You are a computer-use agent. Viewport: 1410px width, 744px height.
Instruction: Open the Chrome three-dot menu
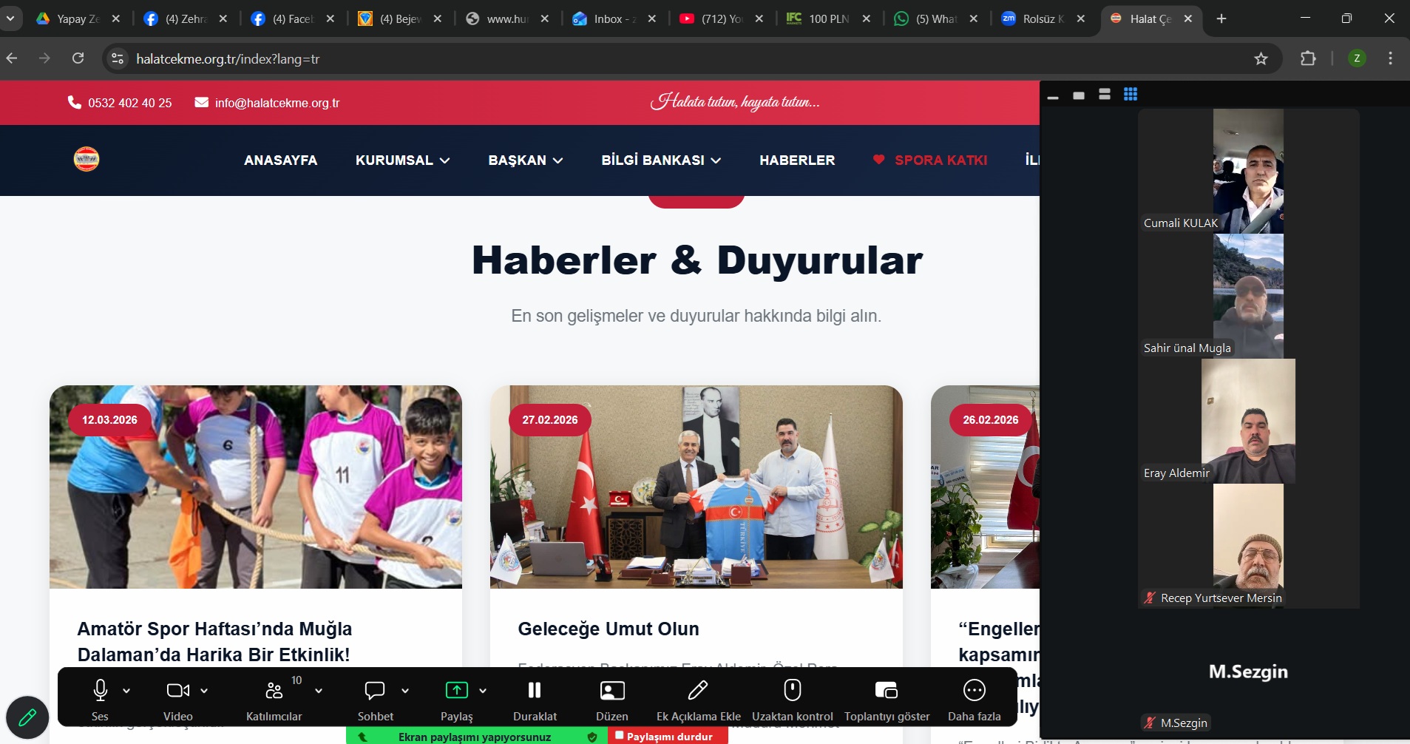point(1391,58)
